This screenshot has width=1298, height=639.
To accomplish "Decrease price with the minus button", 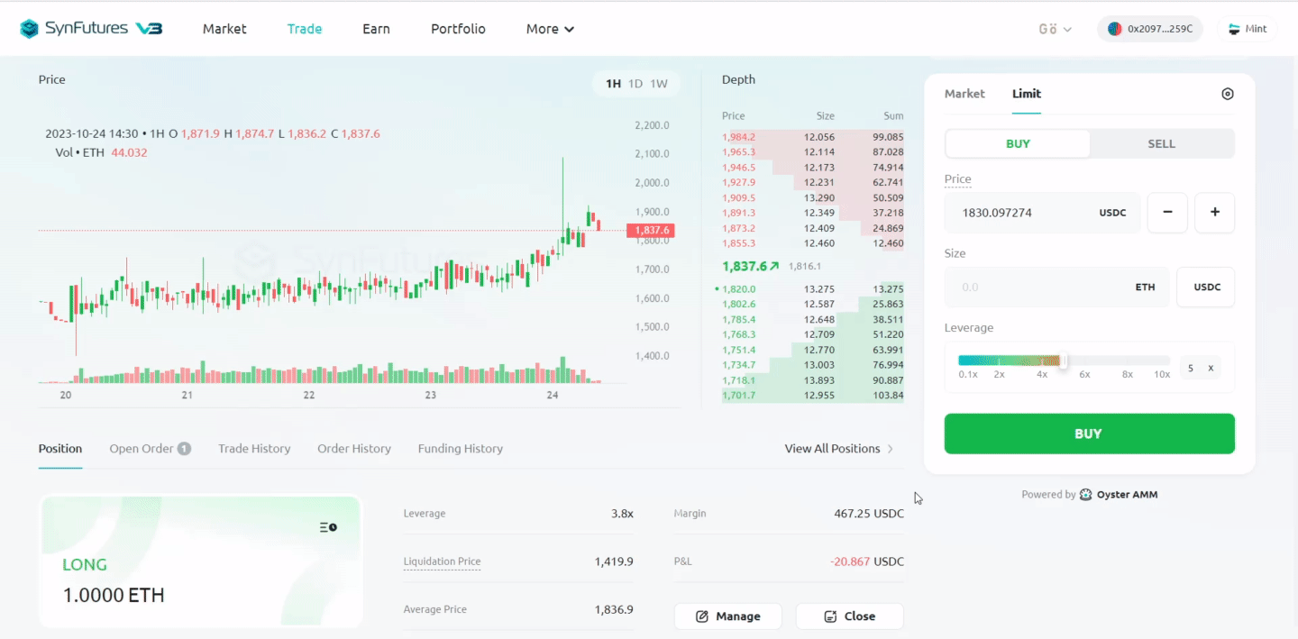I will 1167,213.
